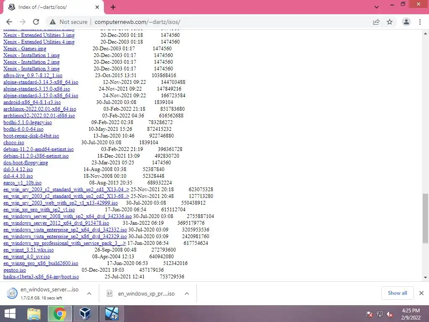The image size is (429, 322).
Task: Open archlinux32-2022.02.01-i686.iso link
Action: point(39,116)
